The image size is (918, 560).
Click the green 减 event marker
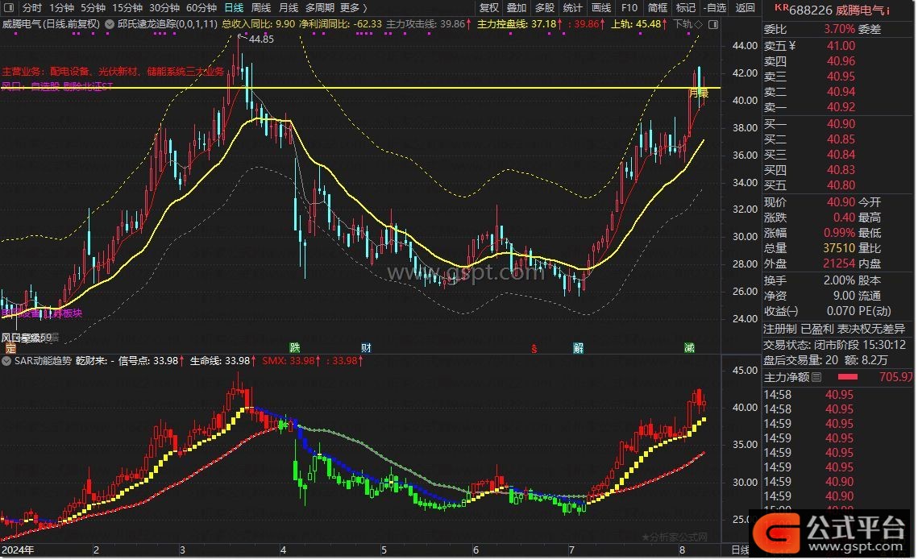click(689, 348)
